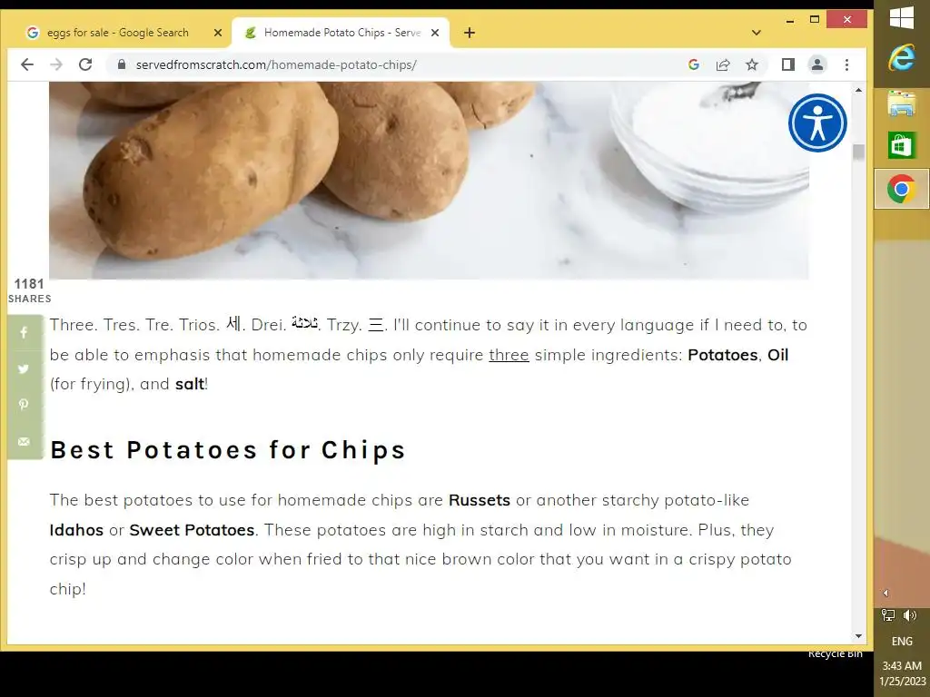Image resolution: width=930 pixels, height=697 pixels.
Task: Share the page via email icon
Action: [24, 442]
